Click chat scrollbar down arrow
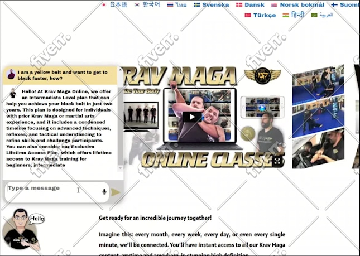The width and height of the screenshot is (360, 256). tap(121, 168)
